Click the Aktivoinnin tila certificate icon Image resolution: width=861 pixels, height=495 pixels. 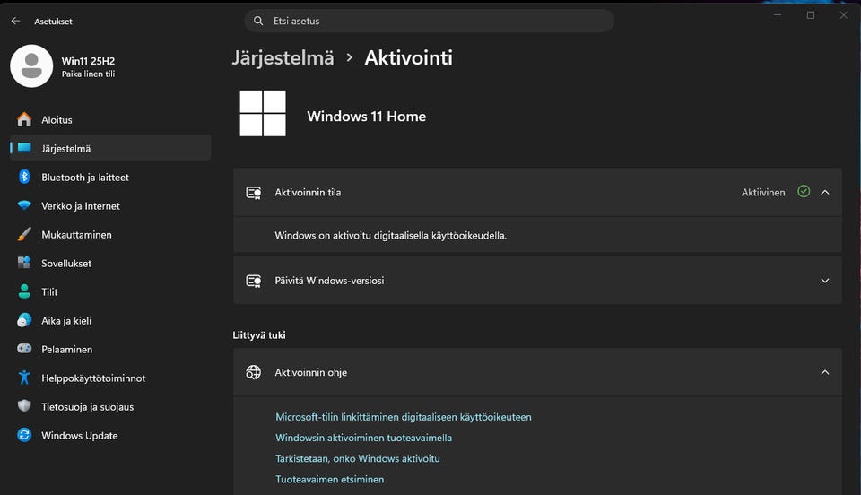[254, 193]
